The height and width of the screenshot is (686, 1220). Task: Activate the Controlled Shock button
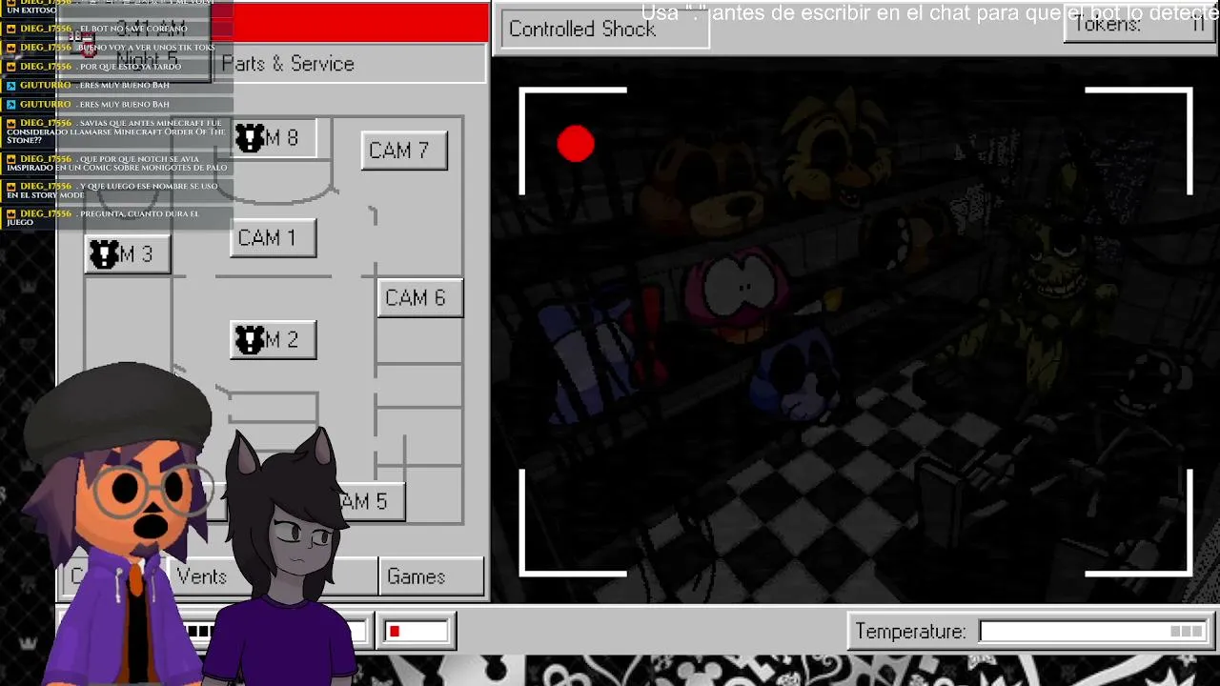pos(605,29)
